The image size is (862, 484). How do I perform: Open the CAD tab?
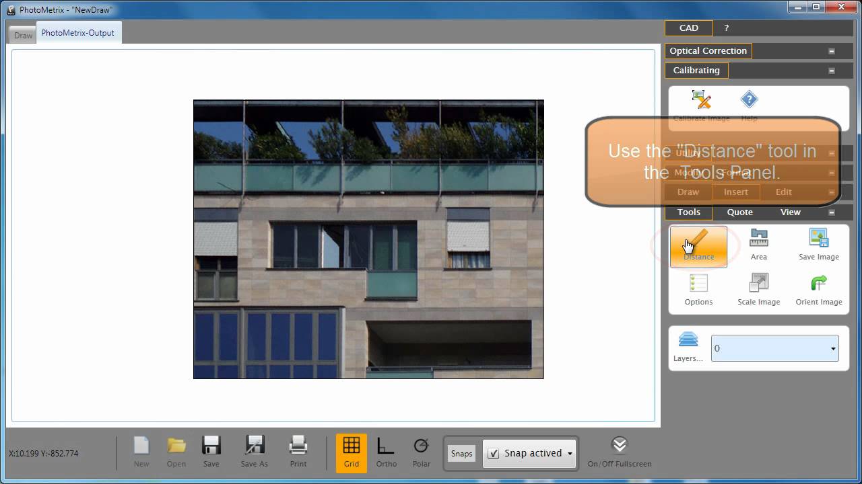click(x=689, y=28)
